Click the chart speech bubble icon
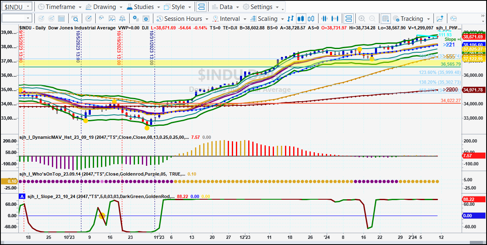The image size is (487, 245). [x=454, y=19]
